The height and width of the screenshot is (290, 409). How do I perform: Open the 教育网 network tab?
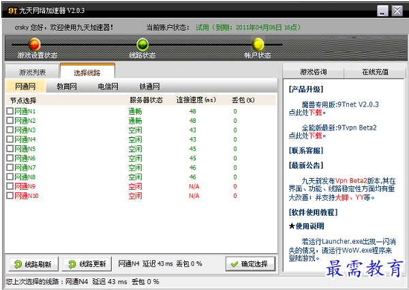coord(67,87)
